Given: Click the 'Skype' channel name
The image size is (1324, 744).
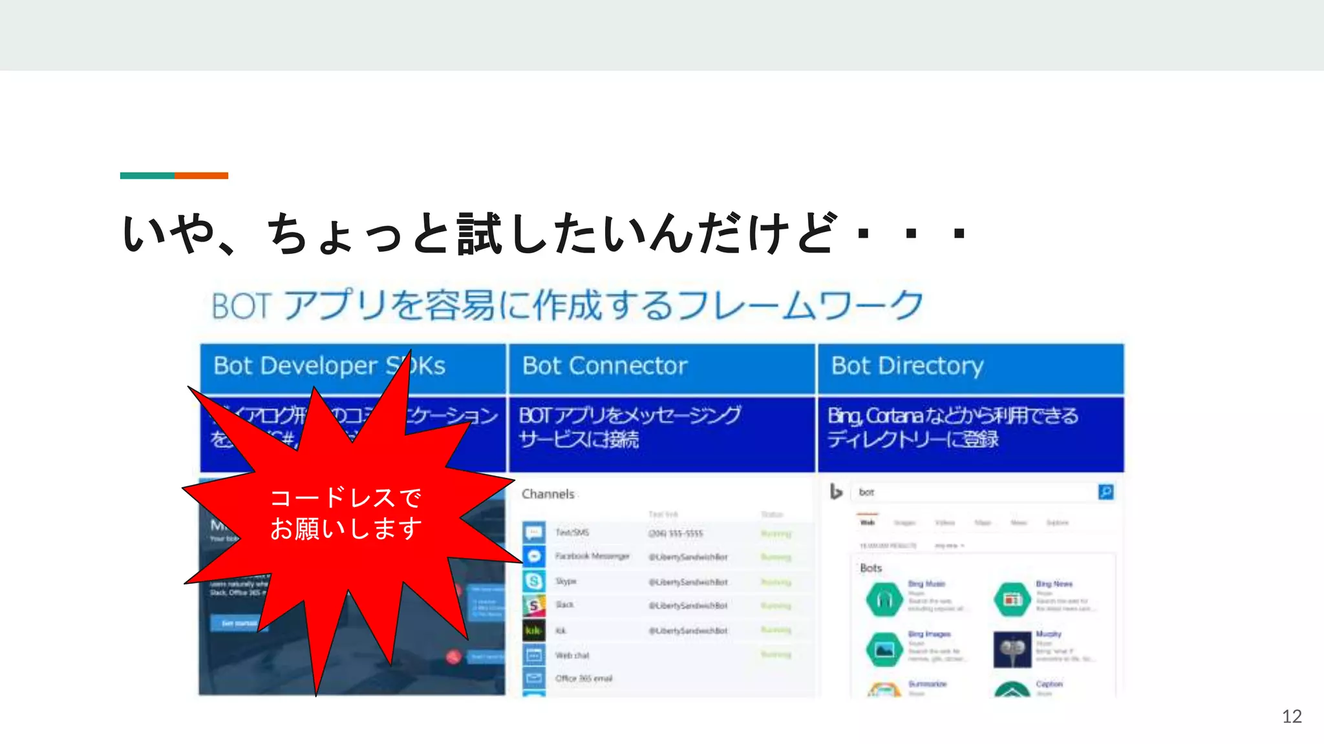Looking at the screenshot, I should point(566,581).
